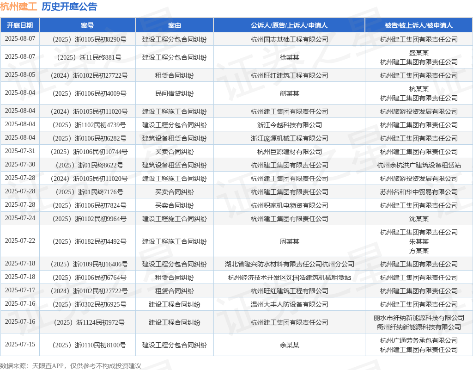
Task: Click the 开庭日期 column header
Action: pos(20,25)
